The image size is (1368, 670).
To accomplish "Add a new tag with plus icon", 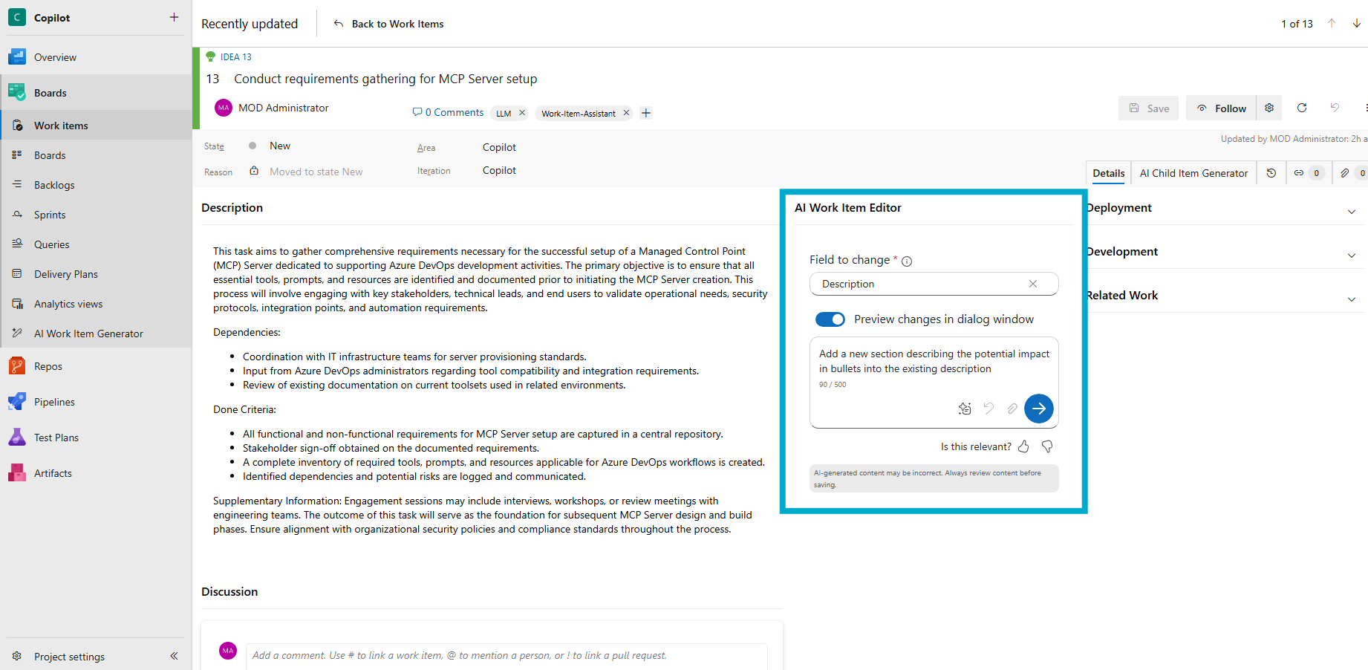I will pos(646,113).
